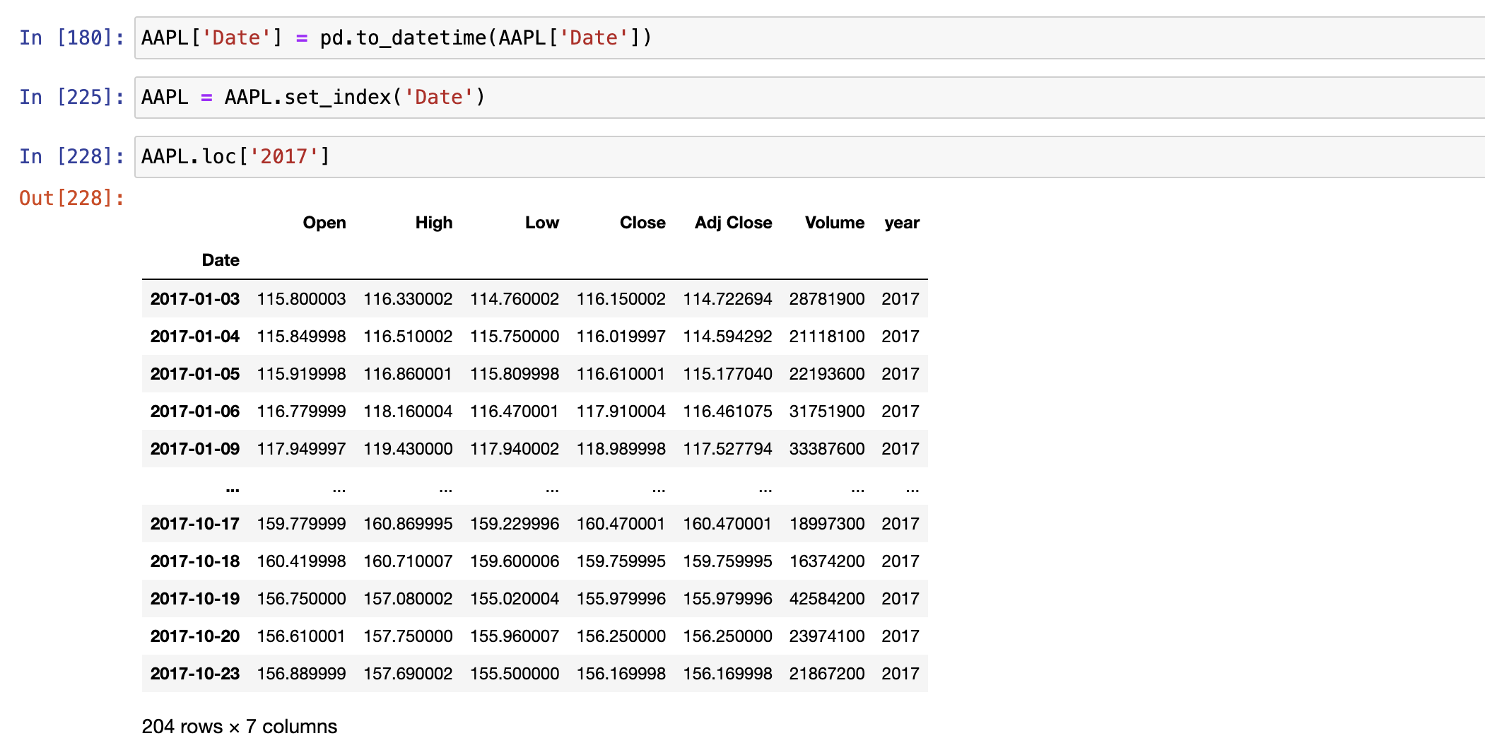Screen dimensions: 1485x748
Task: Select the High column header
Action: pos(434,223)
